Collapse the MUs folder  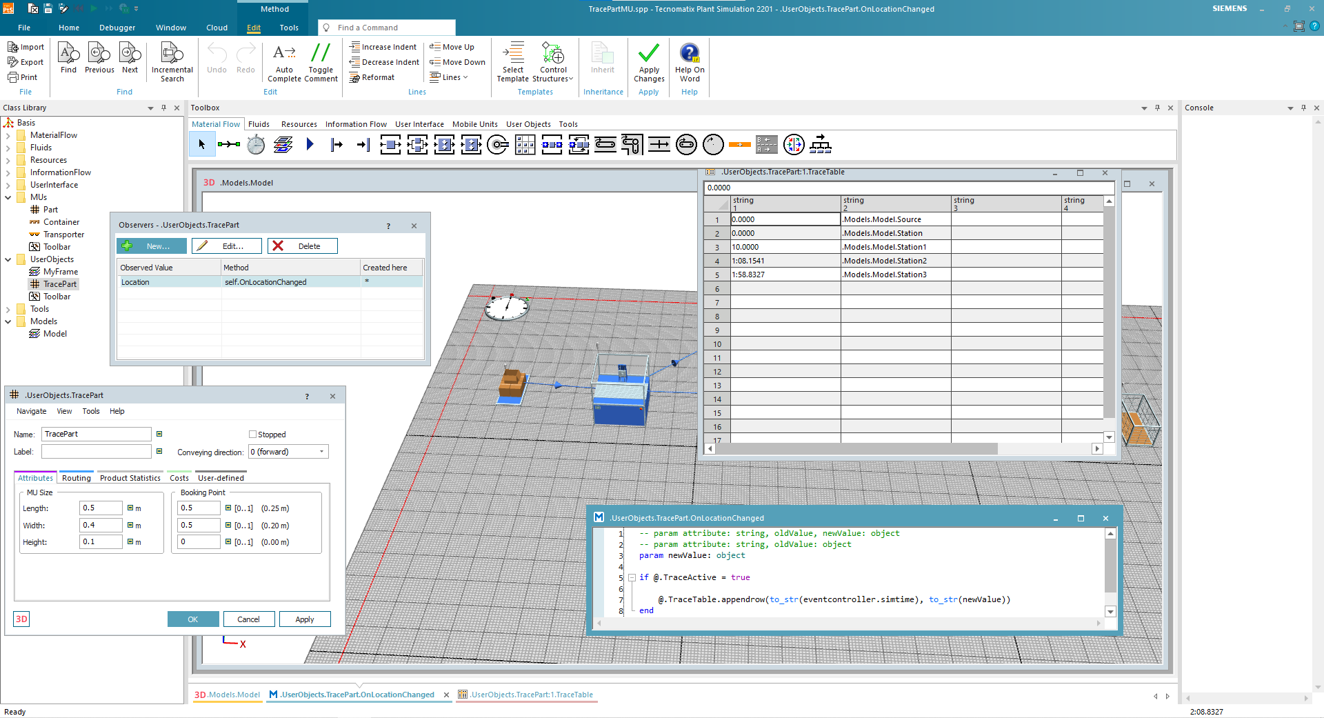point(8,197)
